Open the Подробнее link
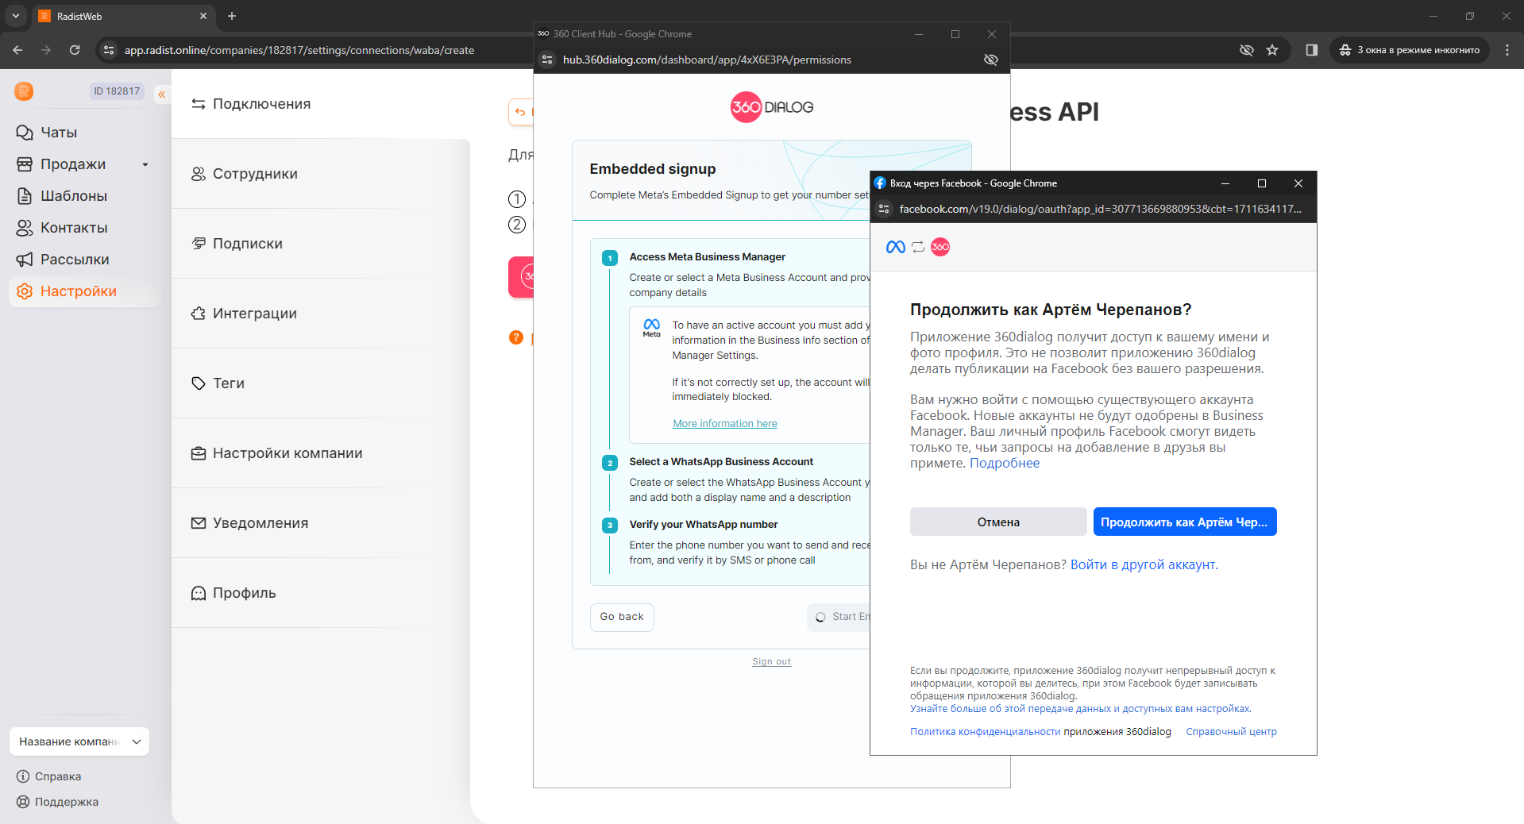 (1005, 463)
